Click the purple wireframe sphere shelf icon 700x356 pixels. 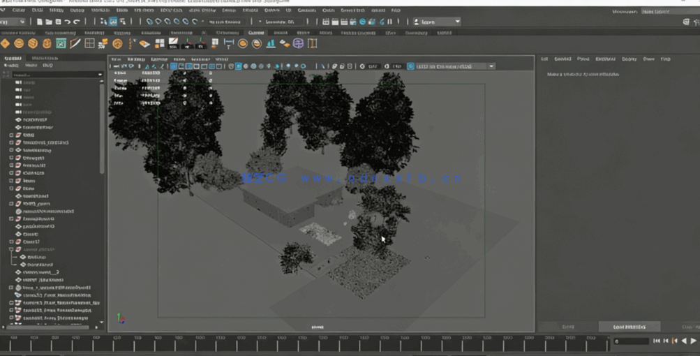point(298,44)
